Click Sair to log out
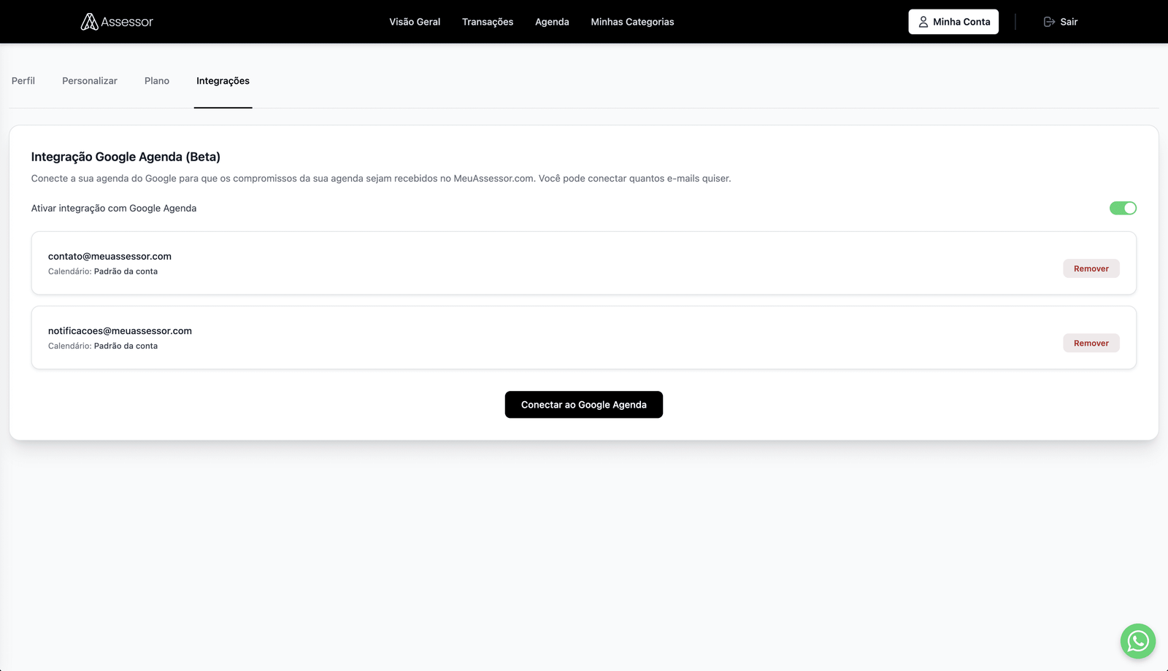Screen dimensions: 1168x671 [1068, 21]
